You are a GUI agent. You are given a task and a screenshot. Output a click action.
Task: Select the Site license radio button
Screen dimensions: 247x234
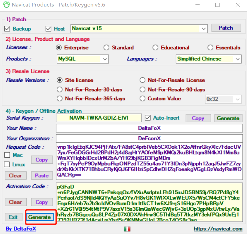[x=59, y=80]
